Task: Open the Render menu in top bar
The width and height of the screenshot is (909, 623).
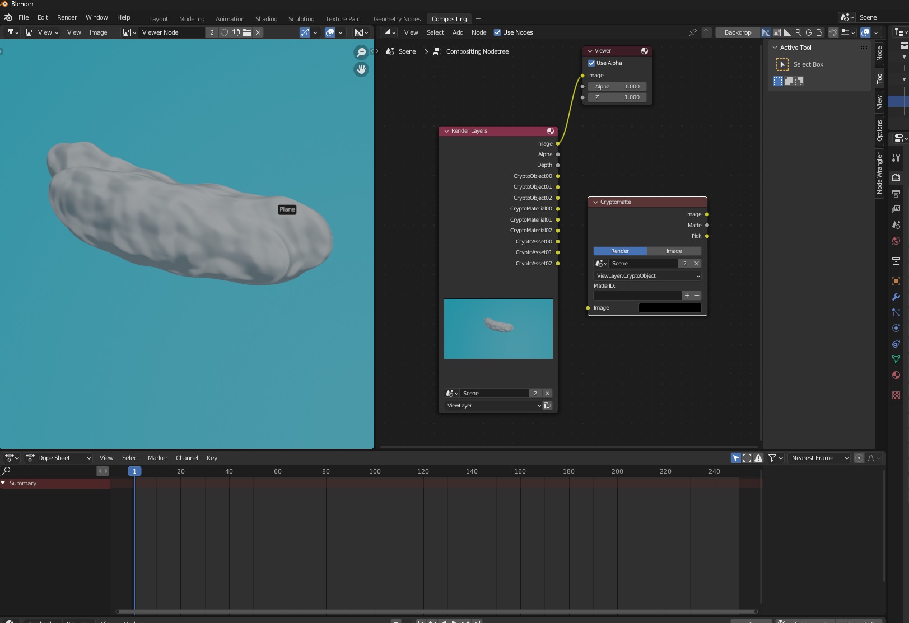Action: [x=67, y=17]
